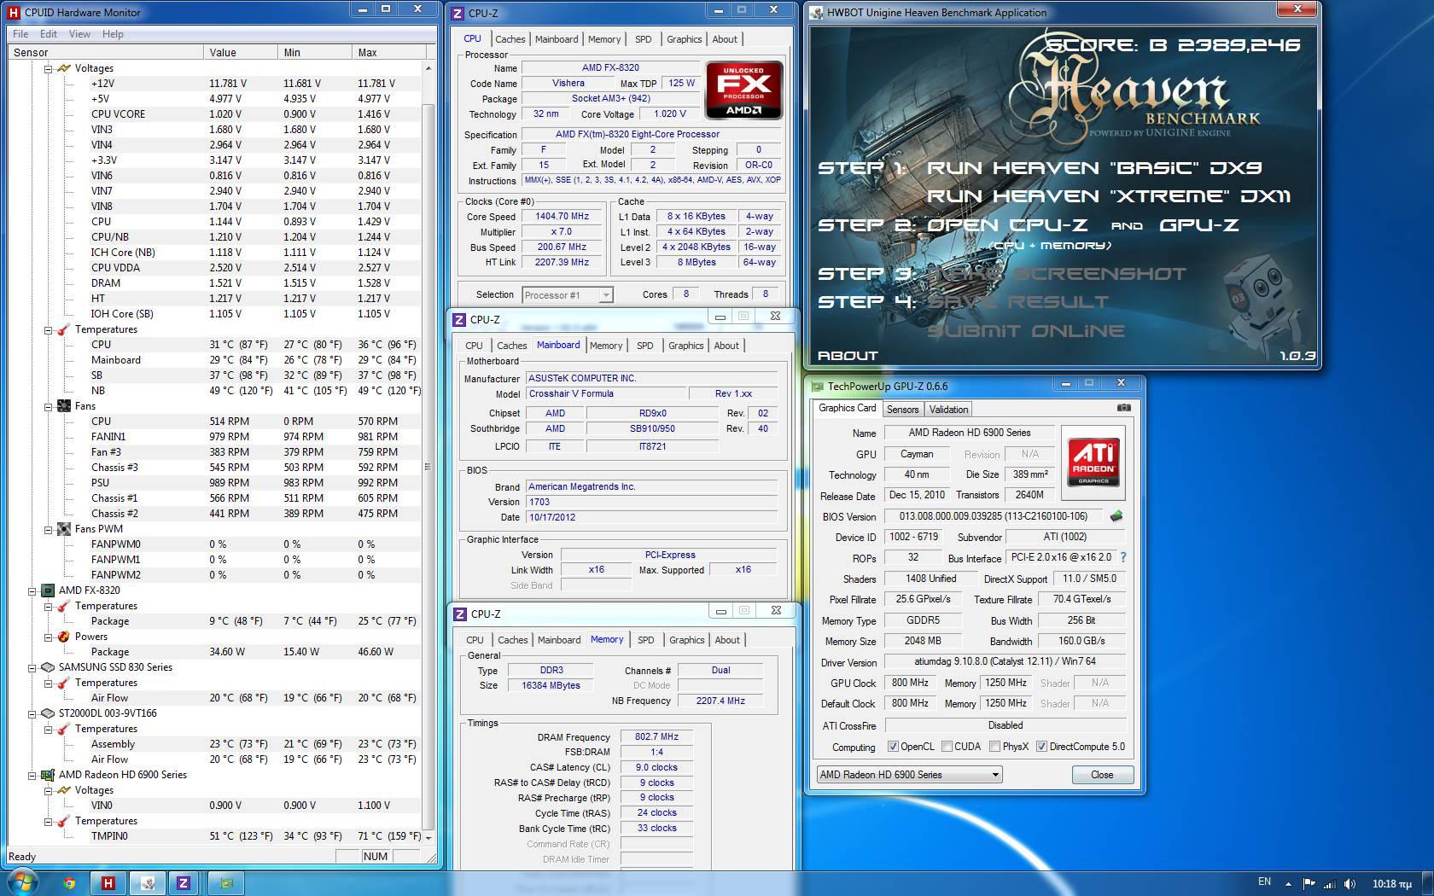Click the Sensor column header
1434x896 pixels.
pyautogui.click(x=105, y=52)
